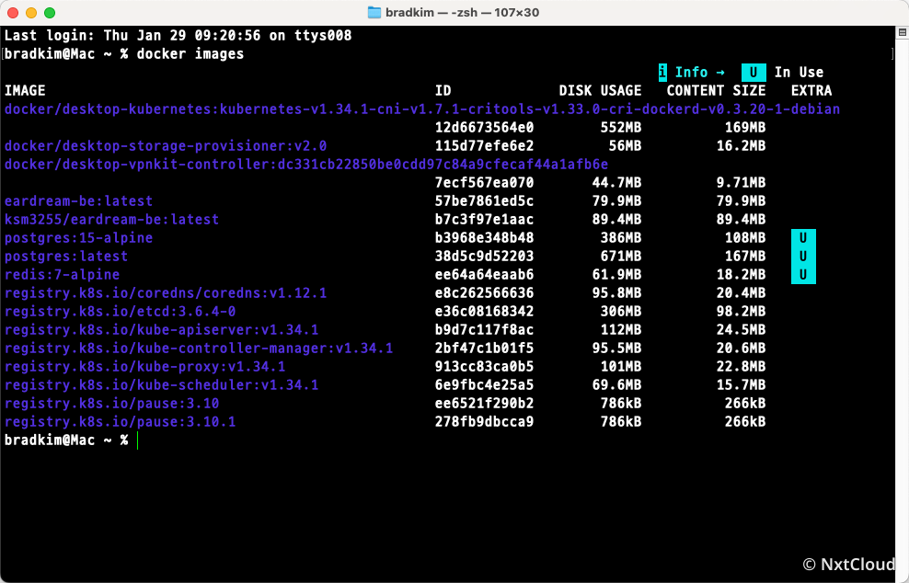Viewport: 909px width, 583px height.
Task: Click the empty prompt line with cursor
Action: (72, 440)
